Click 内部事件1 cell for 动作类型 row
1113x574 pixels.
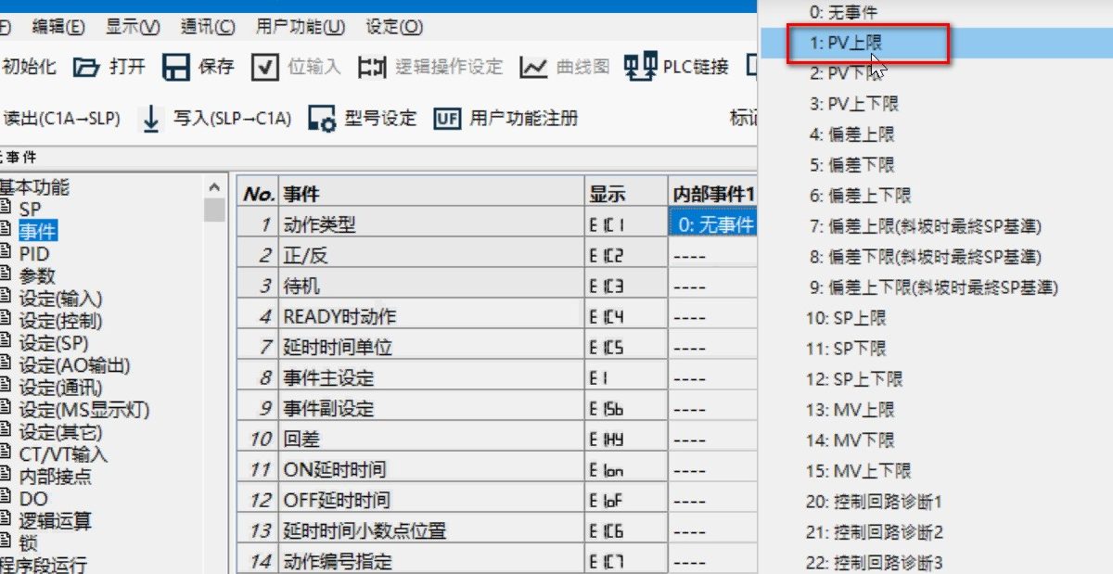[x=712, y=224]
